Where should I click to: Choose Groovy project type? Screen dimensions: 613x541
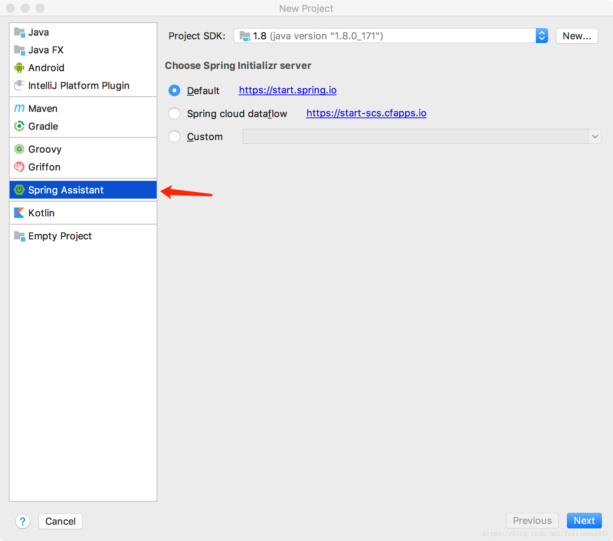83,149
